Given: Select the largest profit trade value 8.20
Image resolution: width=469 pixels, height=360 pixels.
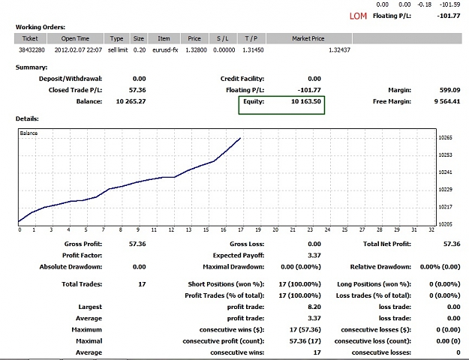Looking at the screenshot, I should [x=314, y=307].
